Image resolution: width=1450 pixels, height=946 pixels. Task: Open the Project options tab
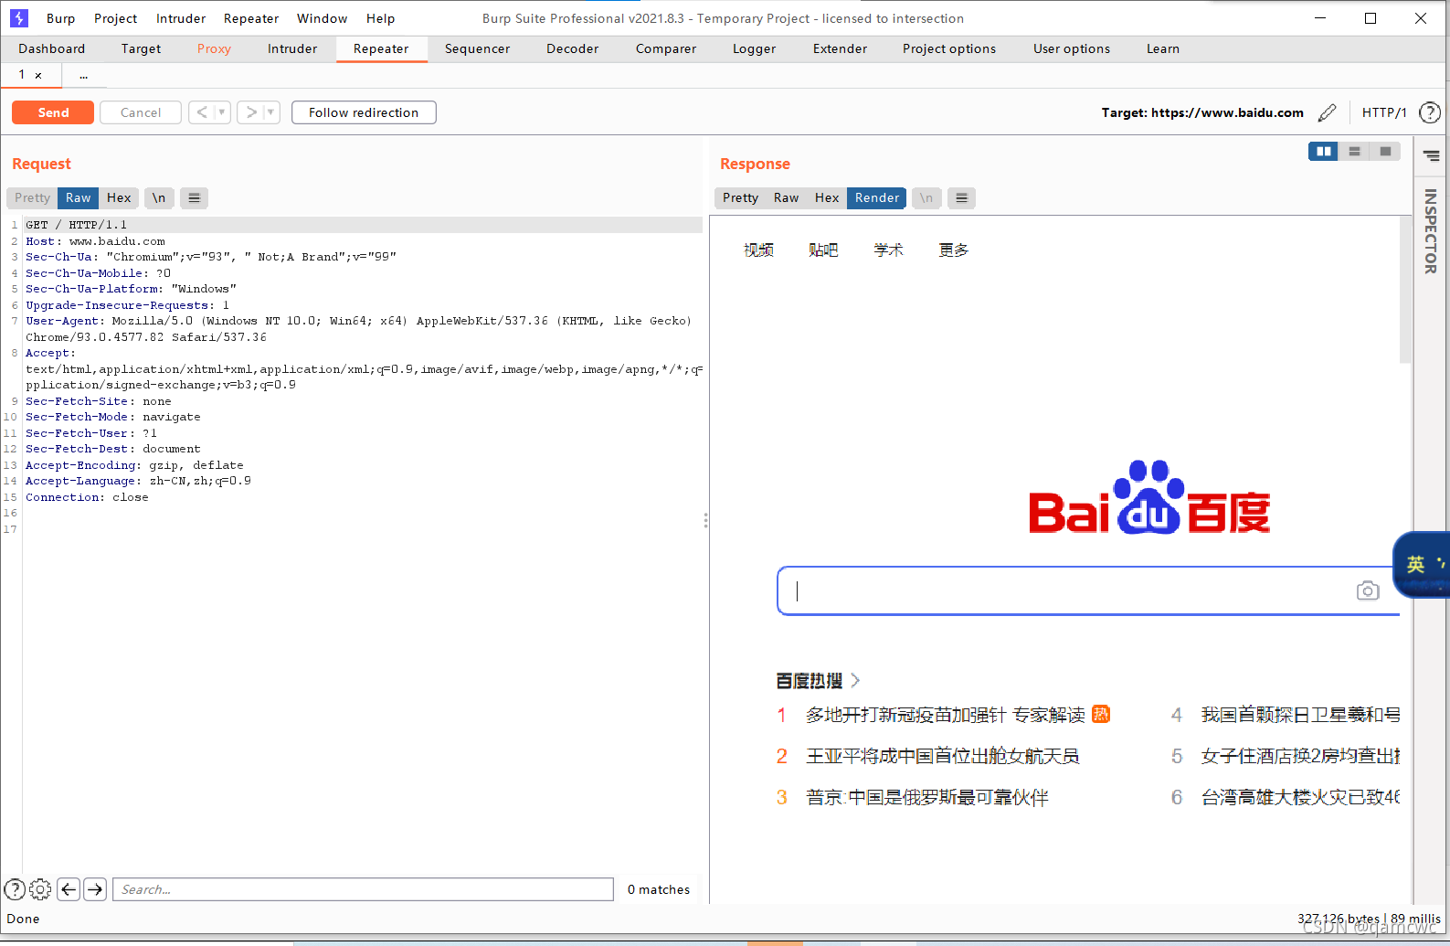point(948,48)
